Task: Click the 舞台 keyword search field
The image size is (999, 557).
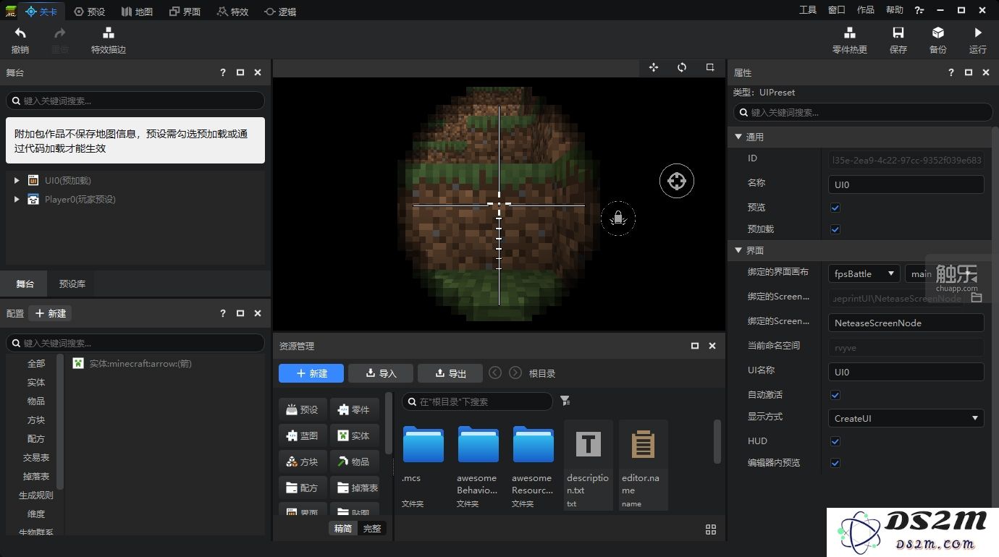Action: coord(135,101)
